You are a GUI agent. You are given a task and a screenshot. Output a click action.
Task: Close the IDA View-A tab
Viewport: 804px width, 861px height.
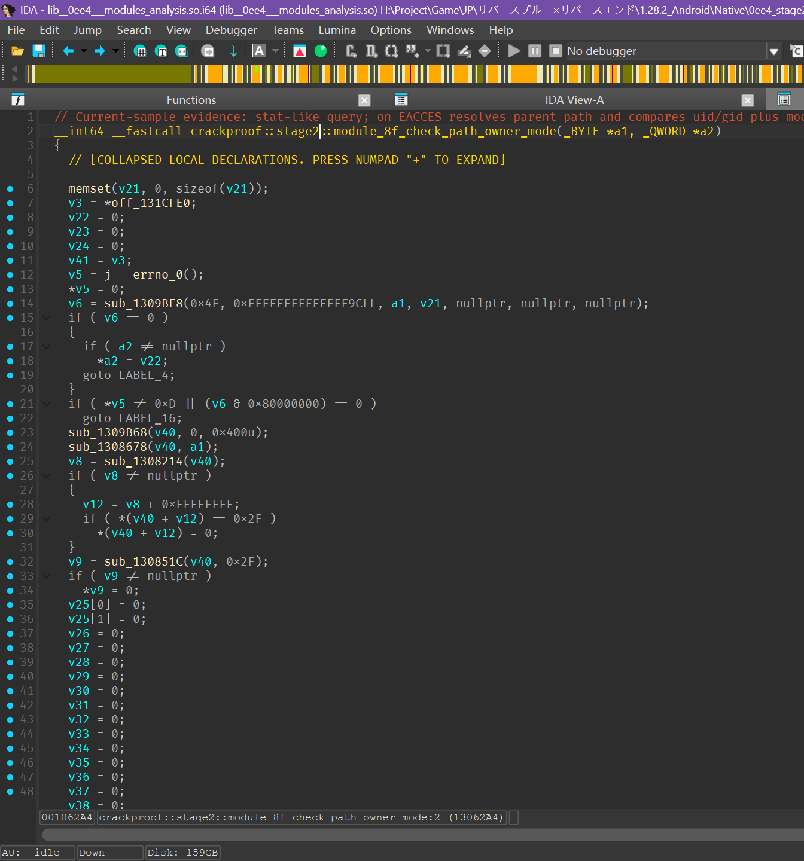(748, 100)
